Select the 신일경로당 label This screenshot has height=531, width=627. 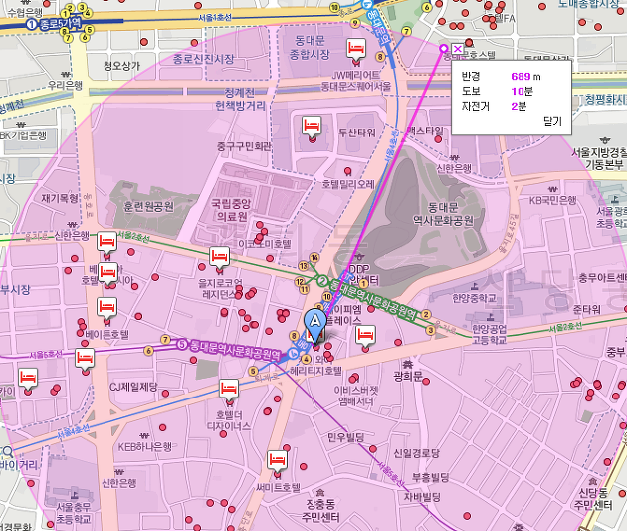coord(416,453)
